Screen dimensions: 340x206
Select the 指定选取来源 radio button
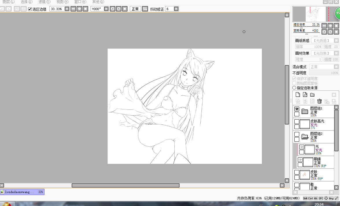coord(294,88)
